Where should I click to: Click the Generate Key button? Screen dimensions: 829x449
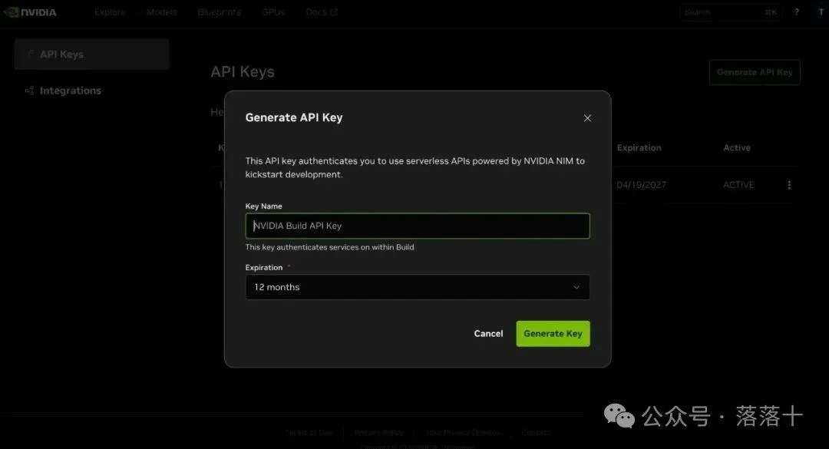(x=553, y=334)
